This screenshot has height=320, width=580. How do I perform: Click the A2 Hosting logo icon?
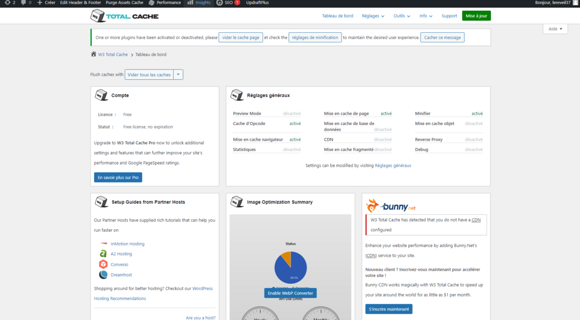tap(103, 254)
